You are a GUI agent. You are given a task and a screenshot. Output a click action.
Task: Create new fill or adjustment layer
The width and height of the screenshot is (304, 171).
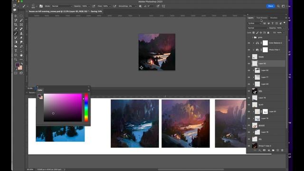(x=269, y=150)
